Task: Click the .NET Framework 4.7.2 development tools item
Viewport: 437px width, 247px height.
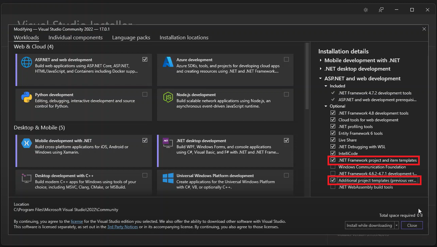Action: (375, 93)
